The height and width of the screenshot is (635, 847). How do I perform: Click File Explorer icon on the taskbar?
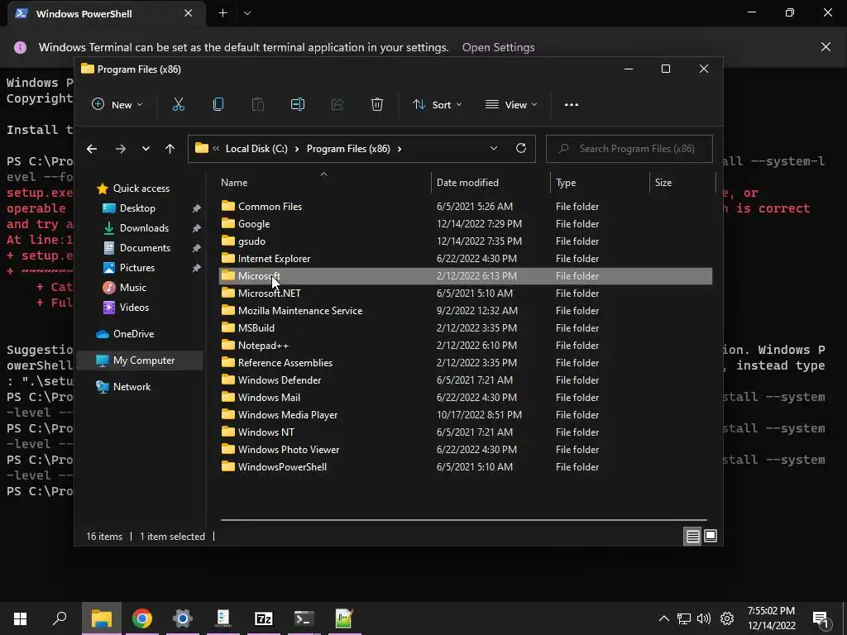point(102,618)
